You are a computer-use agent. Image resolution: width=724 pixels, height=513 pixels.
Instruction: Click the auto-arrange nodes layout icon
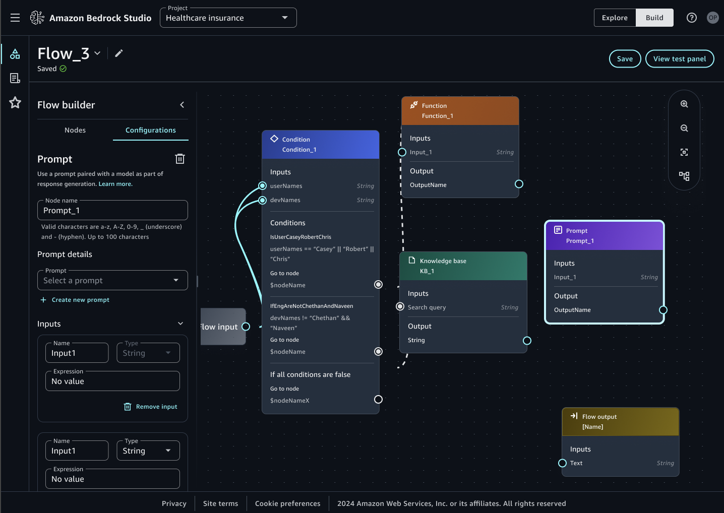(x=684, y=176)
